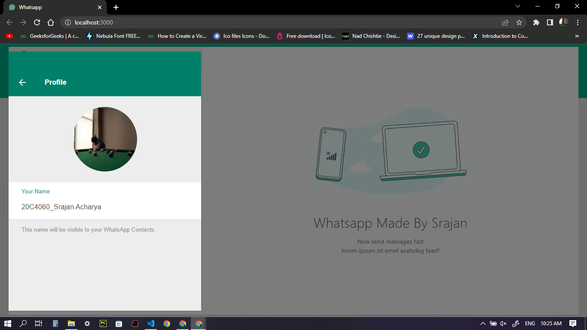
Task: Click the 'lorem ipsum sit emet' line
Action: 391,251
